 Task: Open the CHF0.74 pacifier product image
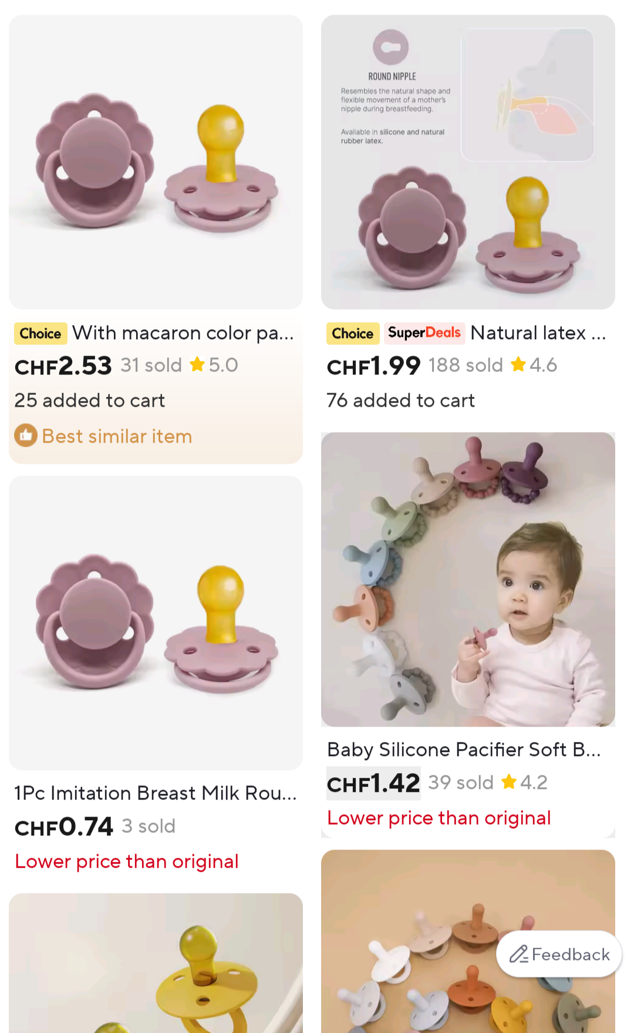coord(156,623)
